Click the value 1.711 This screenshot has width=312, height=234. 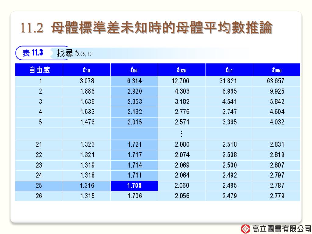coord(135,175)
